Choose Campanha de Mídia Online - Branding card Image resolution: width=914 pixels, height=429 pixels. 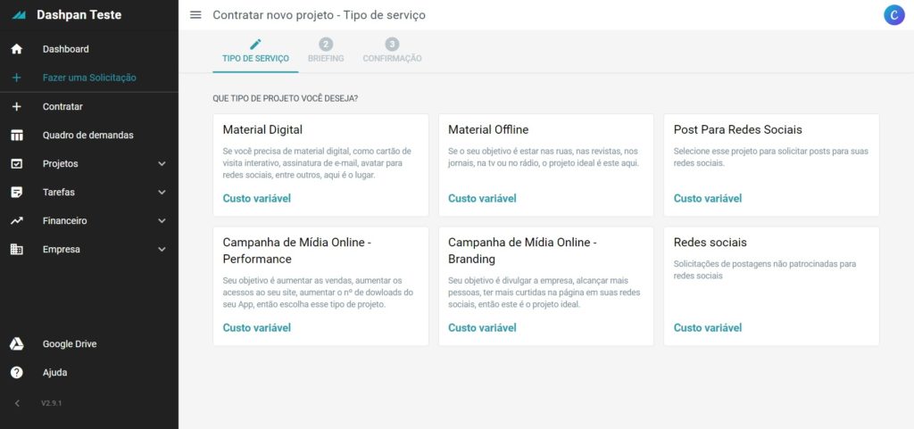click(546, 286)
